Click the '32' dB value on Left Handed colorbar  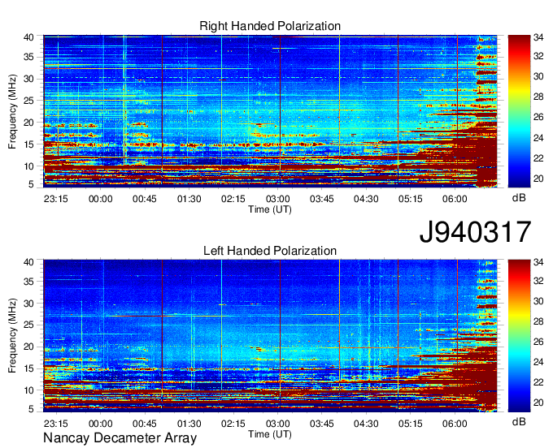[538, 281]
